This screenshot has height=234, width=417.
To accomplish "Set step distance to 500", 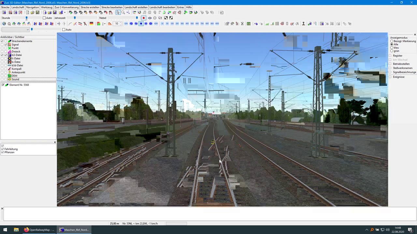I will pyautogui.click(x=192, y=24).
